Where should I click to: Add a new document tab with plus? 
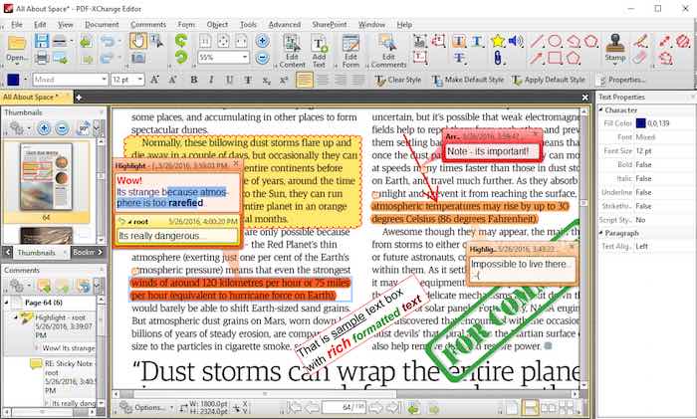coord(79,98)
